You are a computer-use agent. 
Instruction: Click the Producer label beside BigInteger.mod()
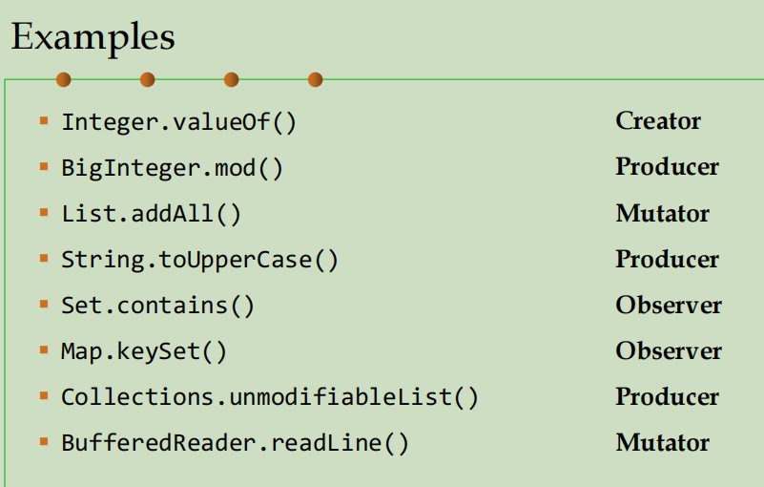667,166
